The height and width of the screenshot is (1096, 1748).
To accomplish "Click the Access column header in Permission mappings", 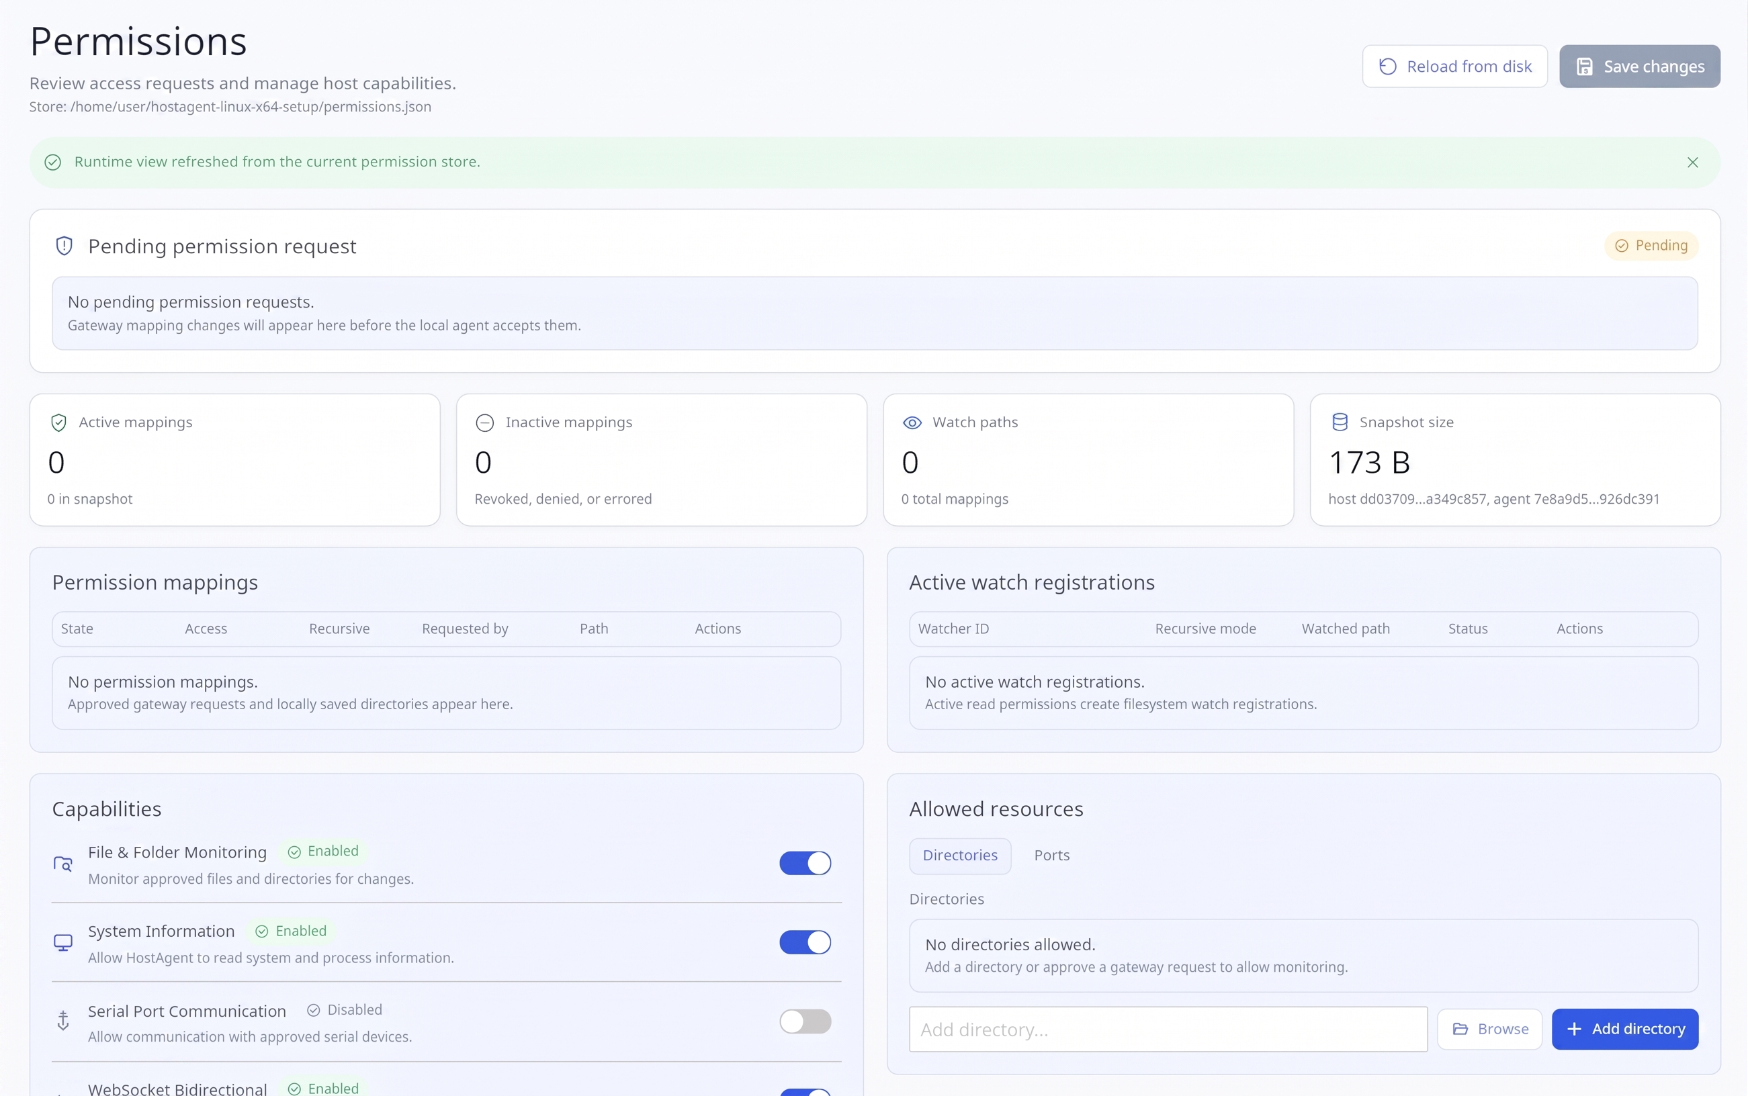I will pyautogui.click(x=206, y=629).
